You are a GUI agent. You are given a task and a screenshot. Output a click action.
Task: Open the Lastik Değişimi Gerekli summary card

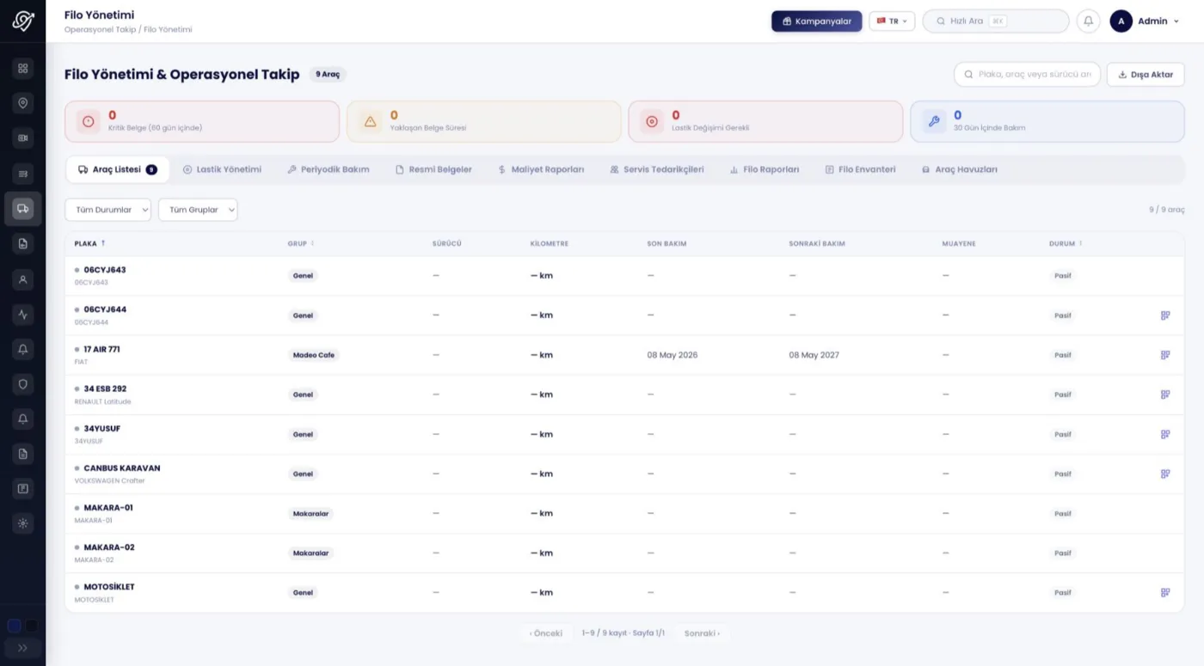coord(765,121)
